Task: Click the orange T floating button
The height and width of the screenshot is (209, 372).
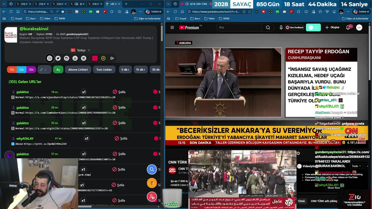Action: pyautogui.click(x=152, y=183)
